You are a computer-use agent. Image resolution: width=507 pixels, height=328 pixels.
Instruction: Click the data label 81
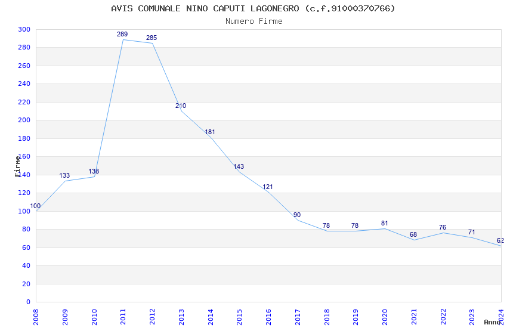point(385,223)
